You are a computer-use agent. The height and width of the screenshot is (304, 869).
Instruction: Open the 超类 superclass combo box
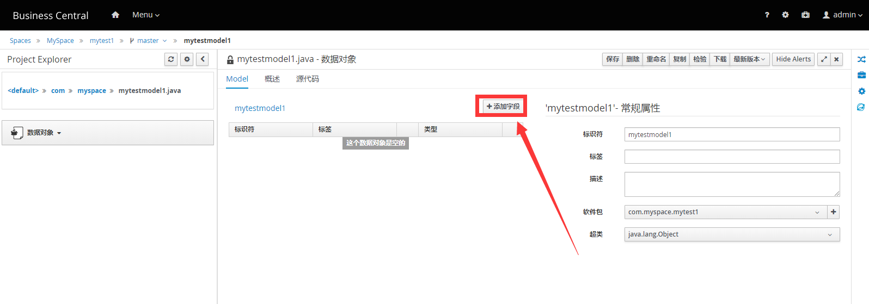pos(732,234)
